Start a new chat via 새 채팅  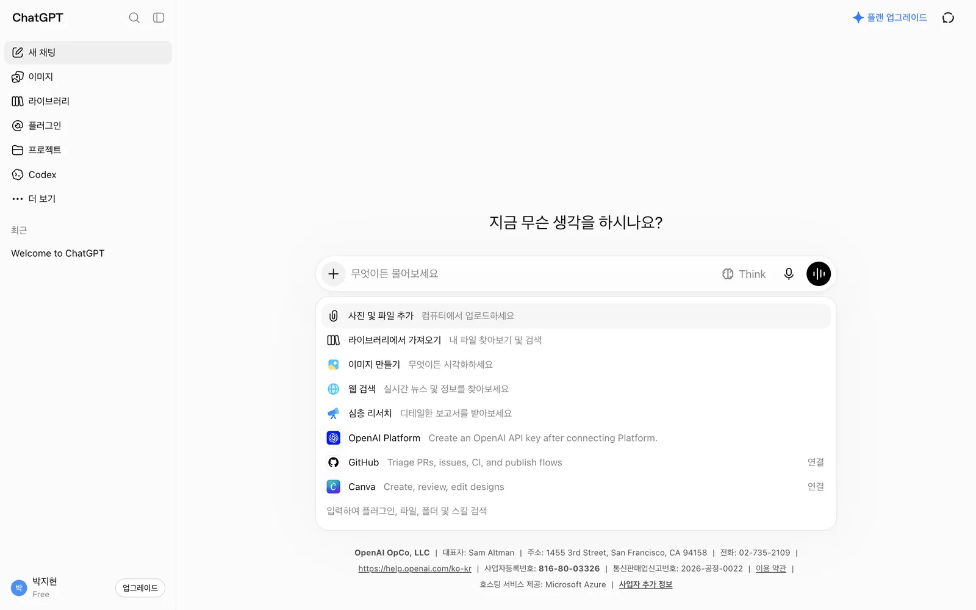tap(88, 52)
